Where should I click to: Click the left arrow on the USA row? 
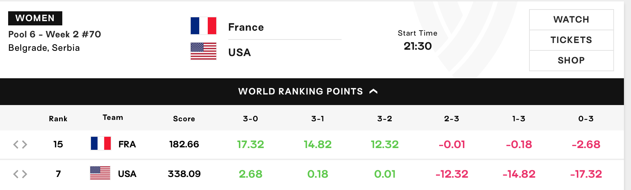click(x=16, y=174)
